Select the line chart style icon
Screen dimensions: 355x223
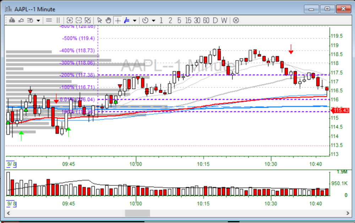(x=20, y=20)
